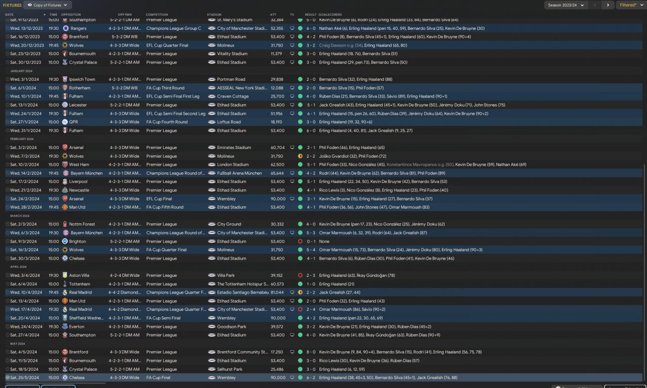Click the Newcastle club badge

pyautogui.click(x=65, y=190)
